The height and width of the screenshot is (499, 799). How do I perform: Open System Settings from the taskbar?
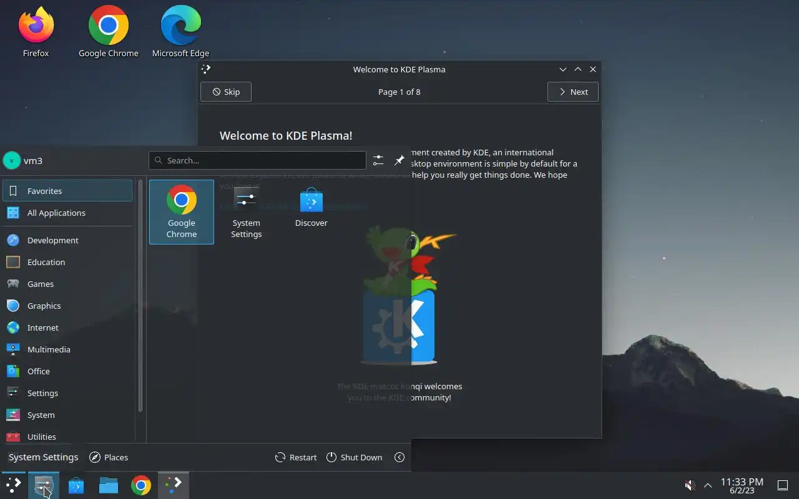coord(44,485)
